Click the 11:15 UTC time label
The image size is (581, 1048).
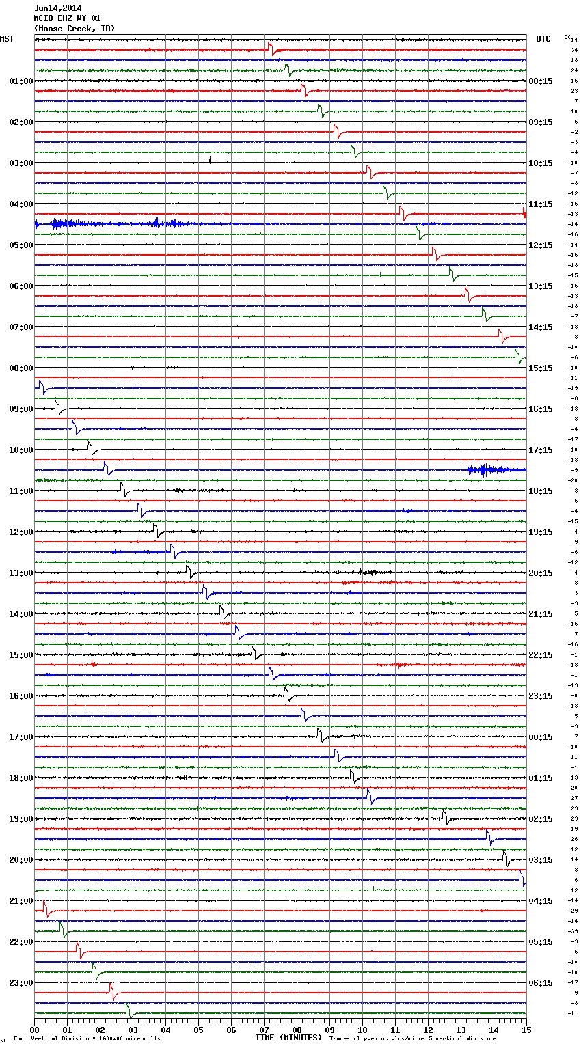(541, 204)
